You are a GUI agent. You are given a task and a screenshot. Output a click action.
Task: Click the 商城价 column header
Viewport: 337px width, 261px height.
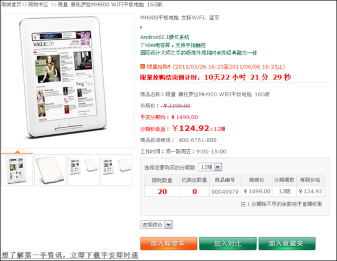257,180
